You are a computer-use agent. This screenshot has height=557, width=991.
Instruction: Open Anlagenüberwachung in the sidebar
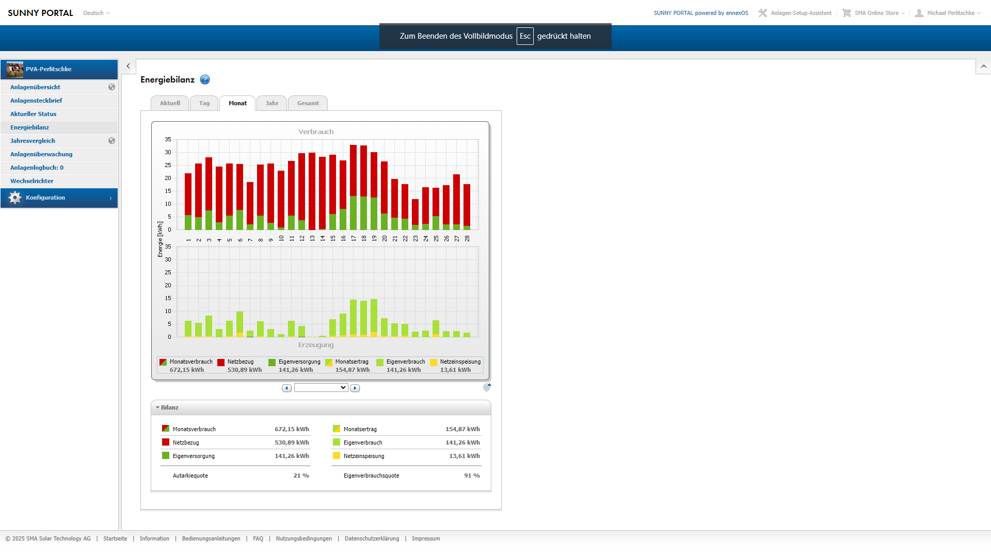(41, 154)
